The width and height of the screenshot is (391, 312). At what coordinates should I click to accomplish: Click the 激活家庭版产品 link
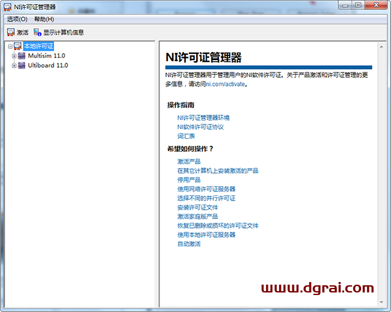(197, 216)
